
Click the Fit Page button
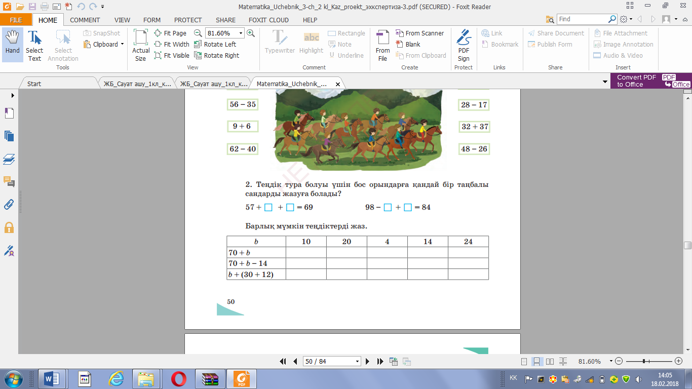(171, 33)
